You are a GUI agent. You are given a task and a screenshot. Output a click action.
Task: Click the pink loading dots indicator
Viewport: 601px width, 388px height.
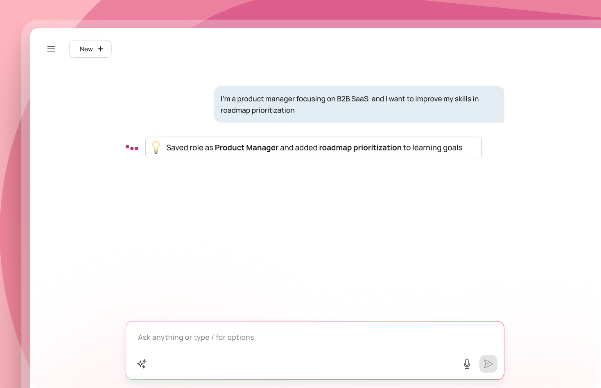[132, 148]
